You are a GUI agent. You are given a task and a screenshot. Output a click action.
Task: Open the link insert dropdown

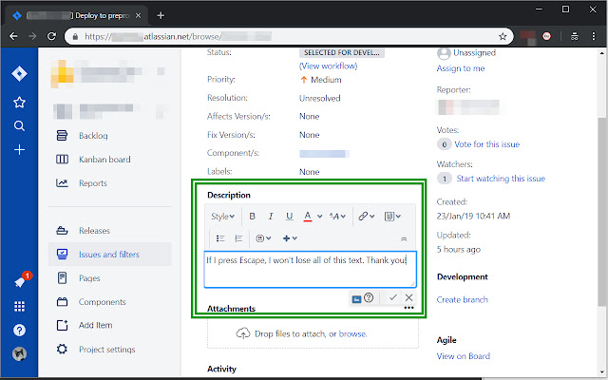tap(366, 217)
